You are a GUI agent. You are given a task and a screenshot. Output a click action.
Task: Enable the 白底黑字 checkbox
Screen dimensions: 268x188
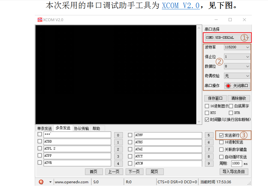coord(231,106)
